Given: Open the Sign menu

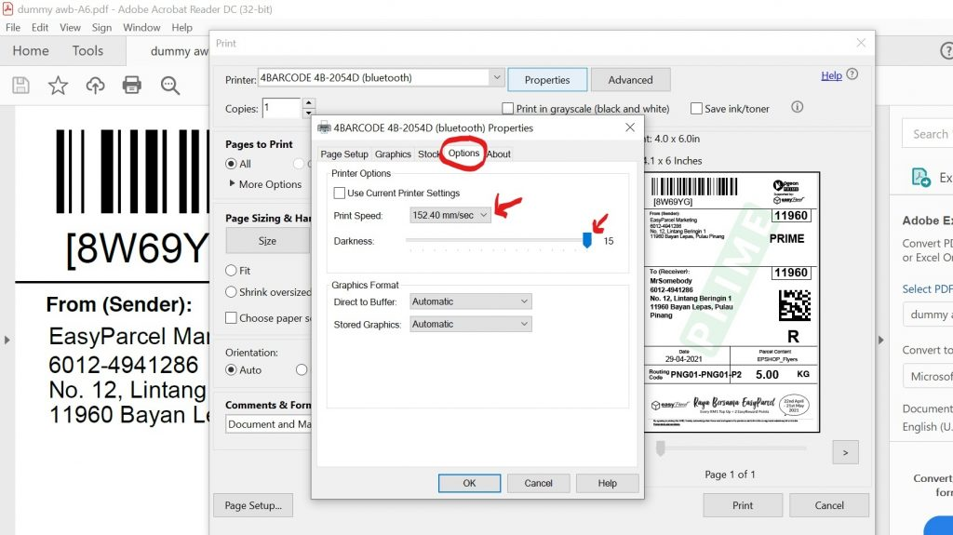Looking at the screenshot, I should [101, 27].
